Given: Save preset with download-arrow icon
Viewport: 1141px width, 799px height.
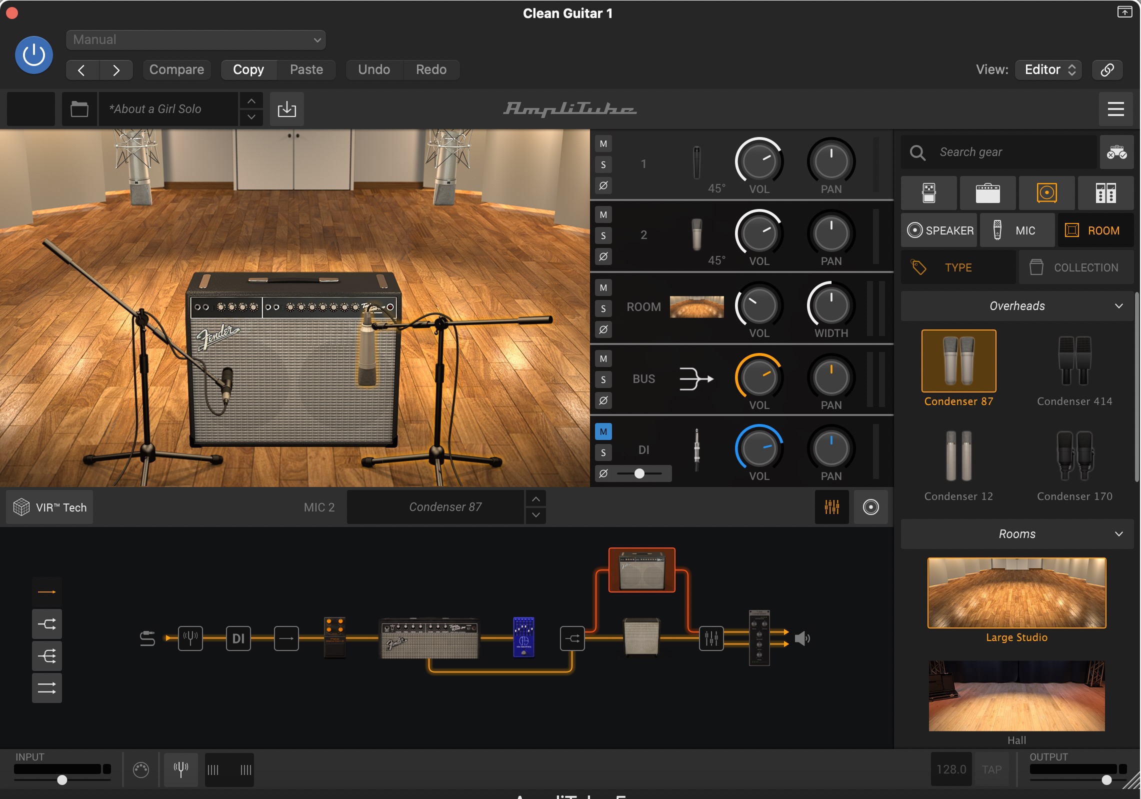Looking at the screenshot, I should point(287,109).
